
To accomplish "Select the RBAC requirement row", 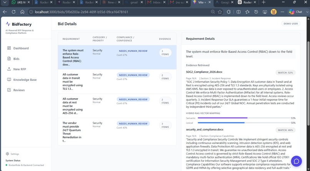I will (117, 57).
